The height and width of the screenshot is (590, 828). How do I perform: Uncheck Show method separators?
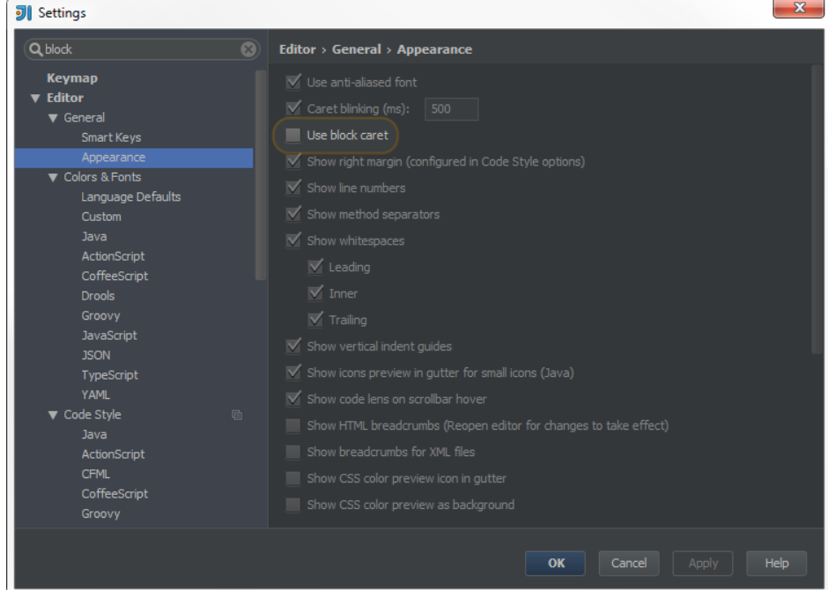[292, 215]
